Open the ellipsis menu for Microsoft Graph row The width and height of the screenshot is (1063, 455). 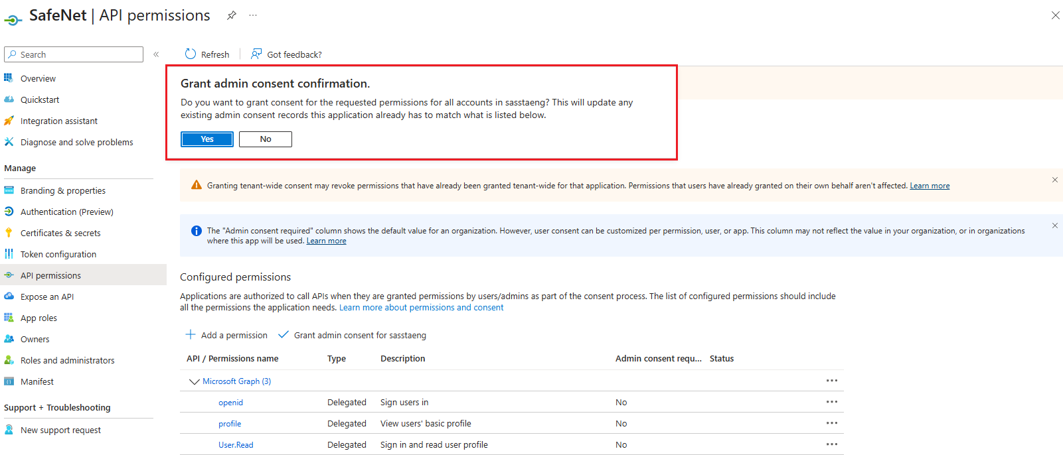point(832,381)
